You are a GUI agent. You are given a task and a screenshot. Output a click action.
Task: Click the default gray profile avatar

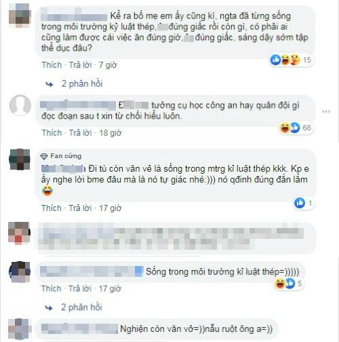pyautogui.click(x=20, y=106)
